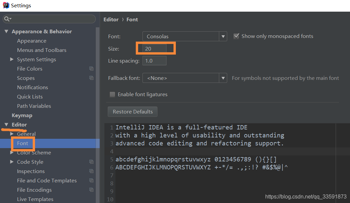Image resolution: width=350 pixels, height=203 pixels.
Task: Open the Font dropdown showing Consolas
Action: pyautogui.click(x=185, y=36)
